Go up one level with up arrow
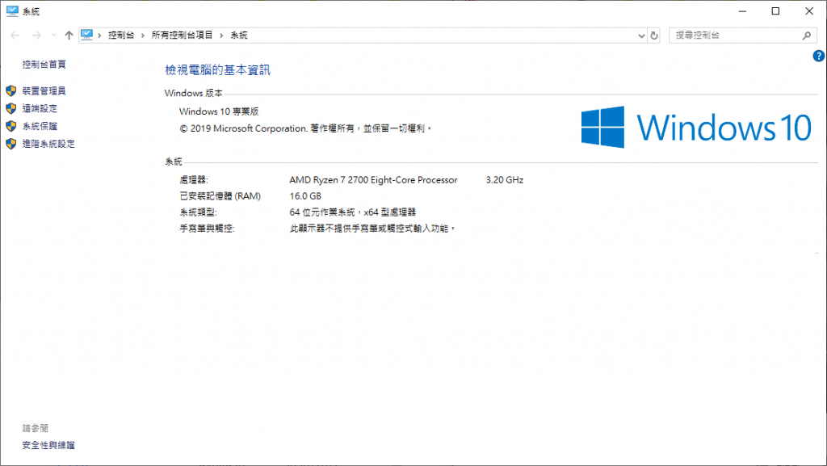This screenshot has height=466, width=827. tap(69, 36)
